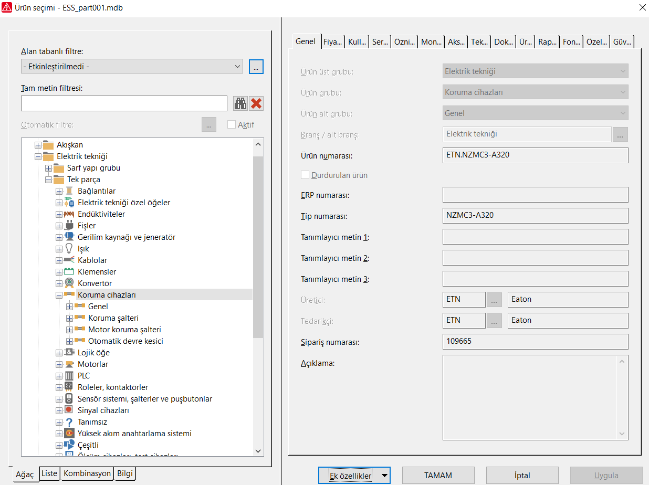Image resolution: width=649 pixels, height=485 pixels.
Task: Browse manufacturer with Üretici ellipsis button
Action: [494, 300]
